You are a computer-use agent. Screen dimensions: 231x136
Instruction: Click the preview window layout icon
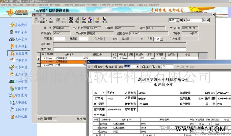(x=89, y=67)
